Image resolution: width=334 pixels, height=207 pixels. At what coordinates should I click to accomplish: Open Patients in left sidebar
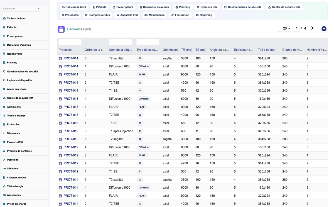tap(12, 27)
